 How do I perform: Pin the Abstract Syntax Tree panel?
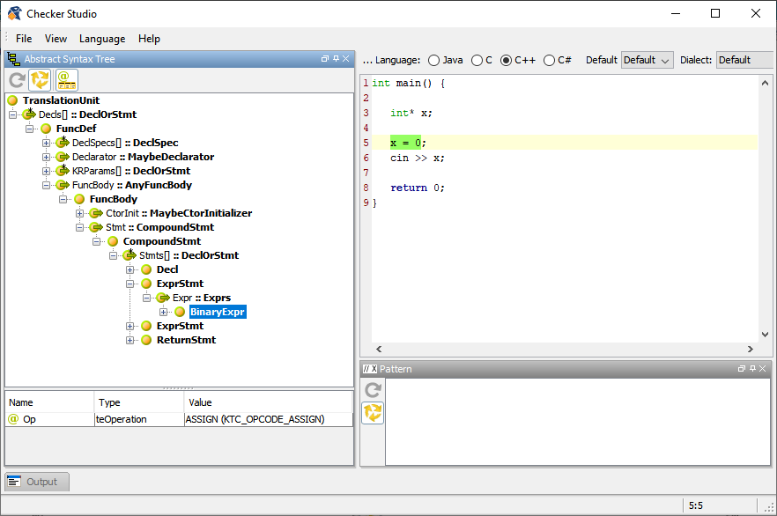336,59
